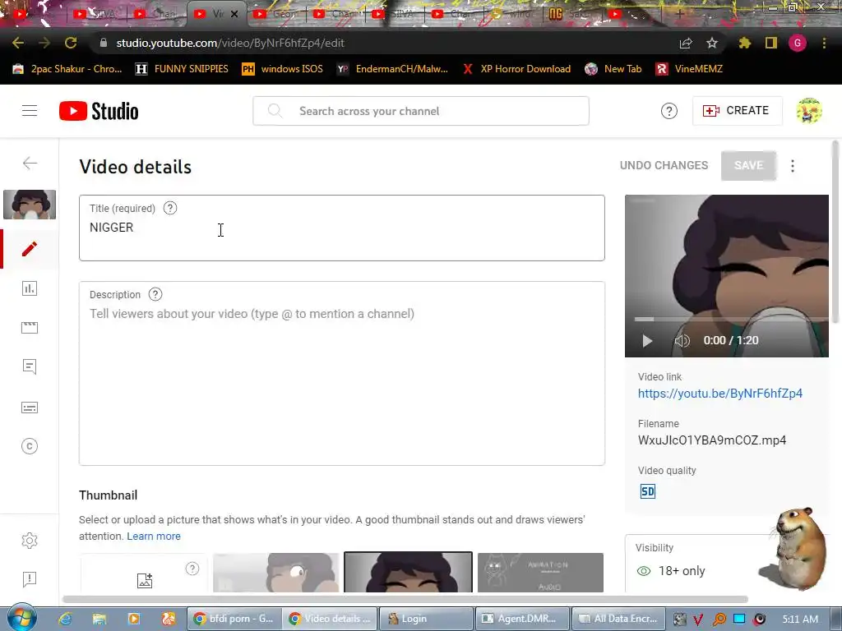Click the address bar URL
This screenshot has width=842, height=631.
(230, 43)
